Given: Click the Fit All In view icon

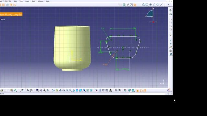Looking at the screenshot, I should coord(57,90).
